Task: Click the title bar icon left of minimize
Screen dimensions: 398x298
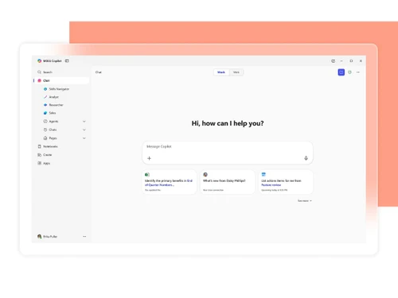Action: [334, 61]
